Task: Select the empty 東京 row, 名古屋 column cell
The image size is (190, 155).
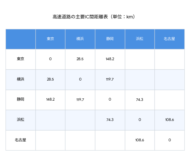Action: (x=169, y=59)
